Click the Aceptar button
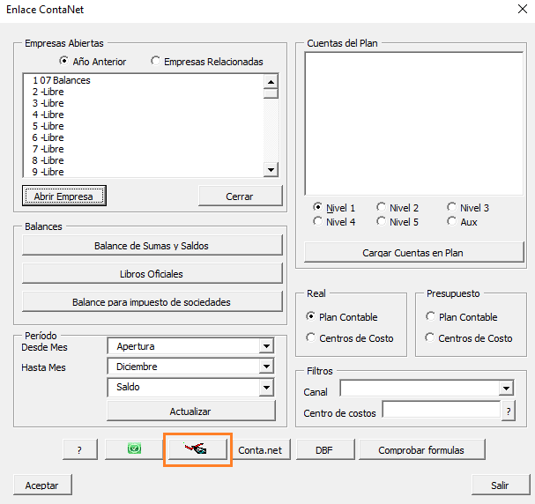Image resolution: width=535 pixels, height=504 pixels. [x=42, y=485]
